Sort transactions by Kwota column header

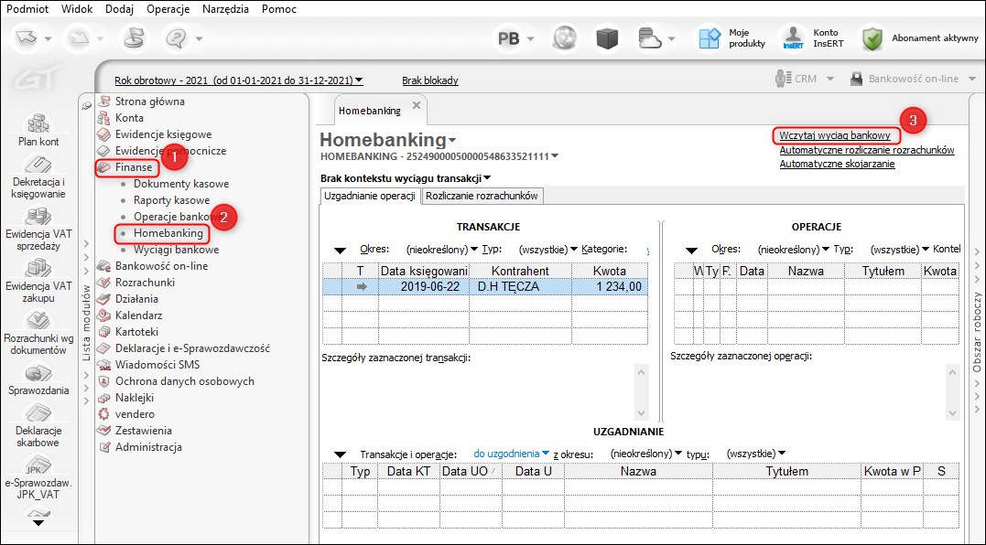coord(610,271)
